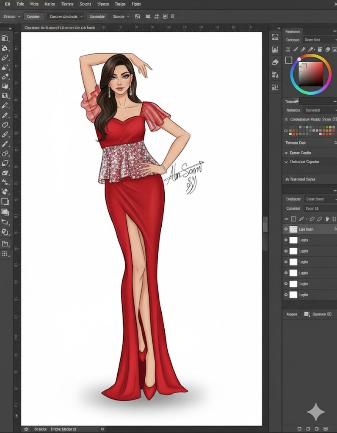
Task: Click the canvas vertical scrollbar handle
Action: point(265,225)
